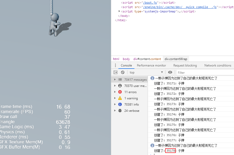Switch to the Request blocking tab

185,65
